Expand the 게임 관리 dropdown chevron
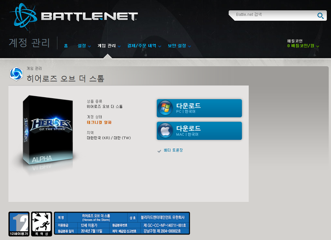 click(119, 46)
